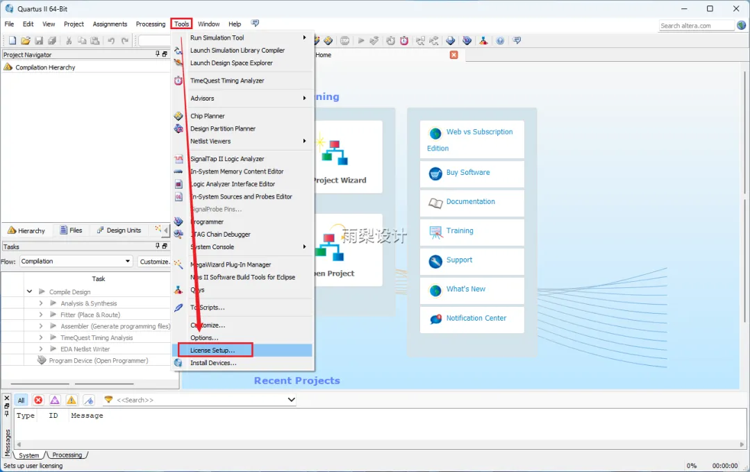
Task: Click the New File toolbar icon
Action: [x=12, y=41]
